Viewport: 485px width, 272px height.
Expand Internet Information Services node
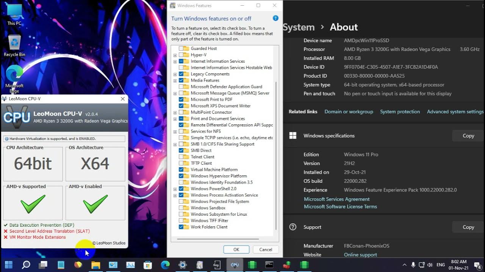click(175, 62)
